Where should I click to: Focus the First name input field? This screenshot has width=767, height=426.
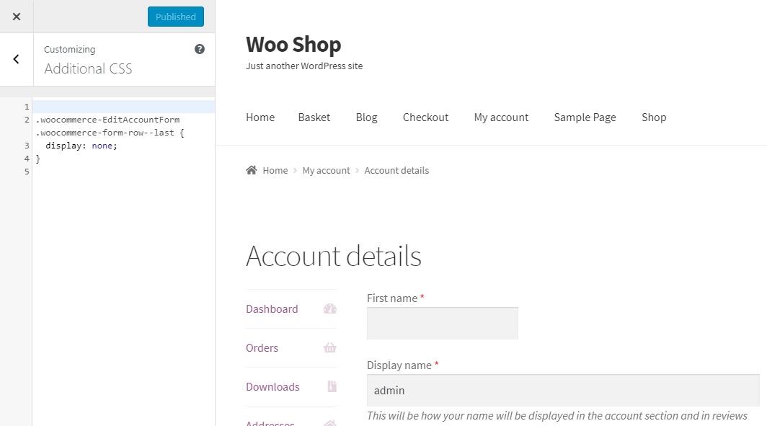[x=443, y=324]
